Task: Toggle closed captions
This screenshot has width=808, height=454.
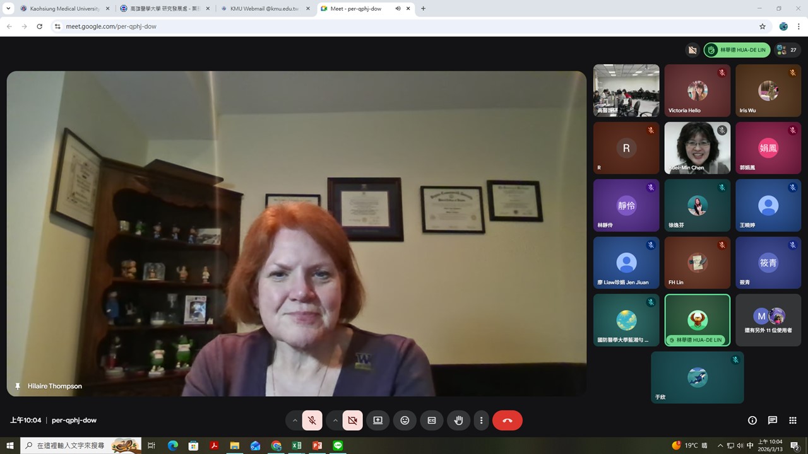Action: [x=432, y=421]
